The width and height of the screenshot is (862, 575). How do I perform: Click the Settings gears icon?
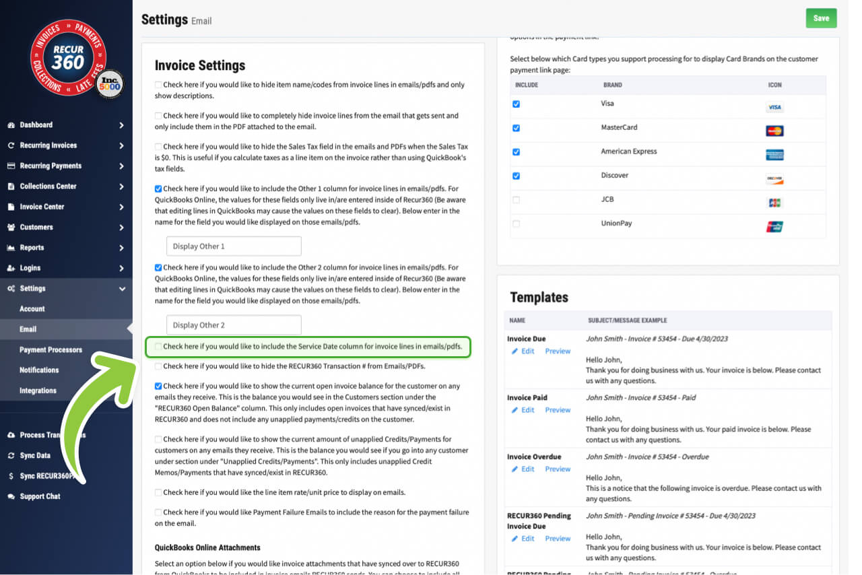click(x=11, y=288)
